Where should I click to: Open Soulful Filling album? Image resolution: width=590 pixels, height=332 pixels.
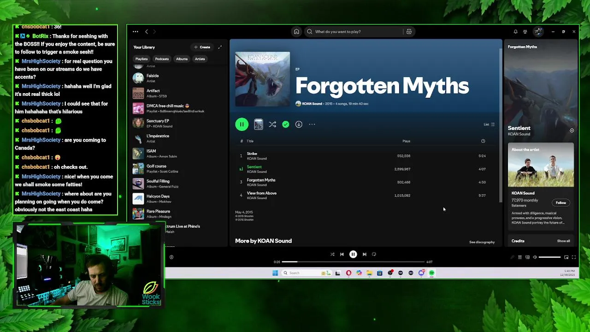point(177,184)
